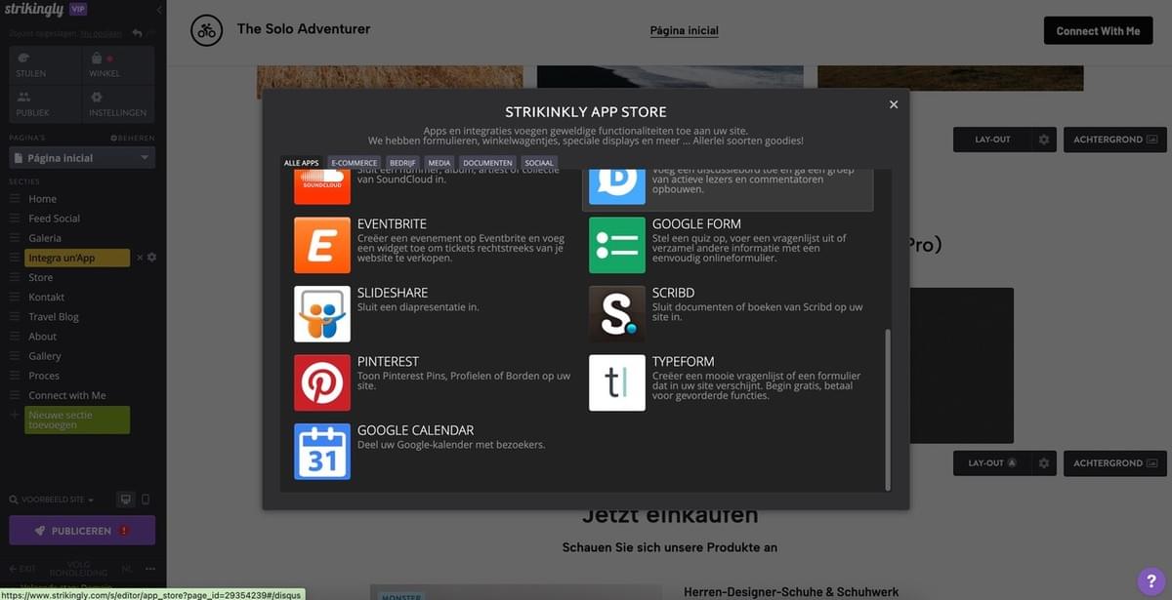Select the Bedrijf tab
Viewport: 1172px width, 600px height.
(x=402, y=163)
